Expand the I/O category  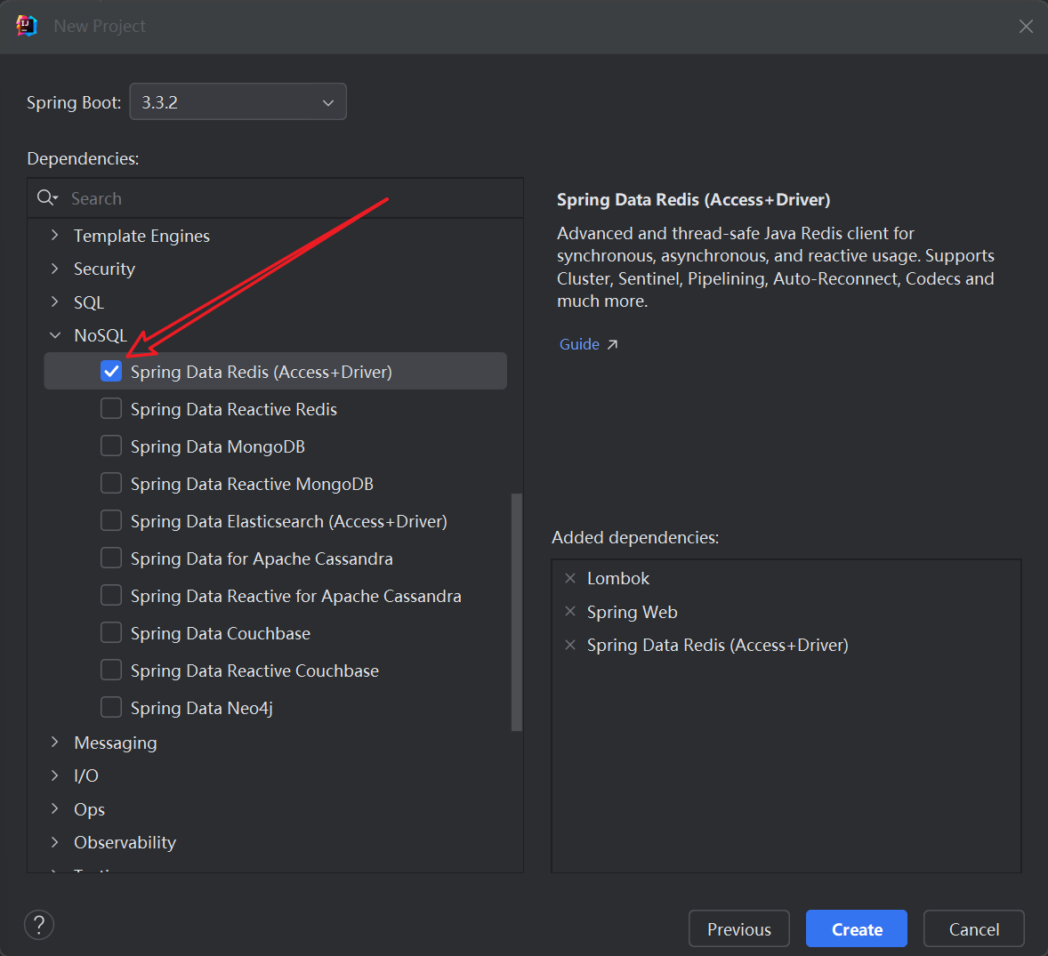pos(55,775)
